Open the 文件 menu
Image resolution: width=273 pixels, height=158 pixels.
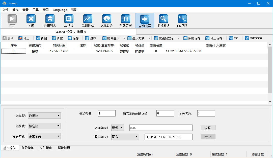tap(5, 10)
